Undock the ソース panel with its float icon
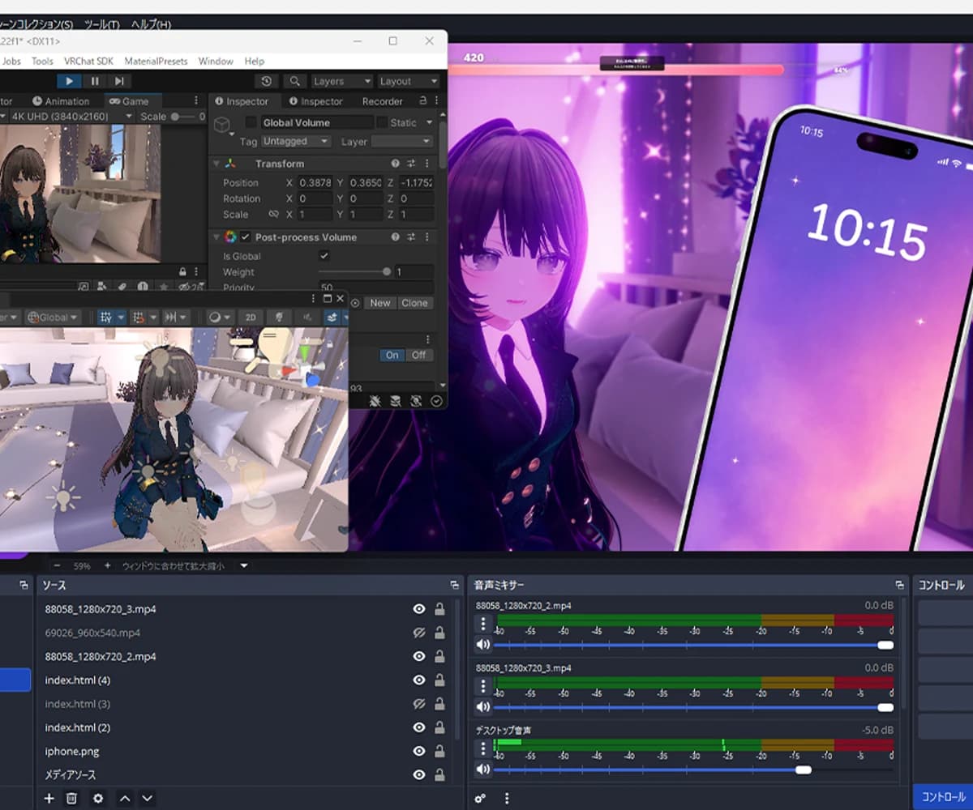 [455, 585]
